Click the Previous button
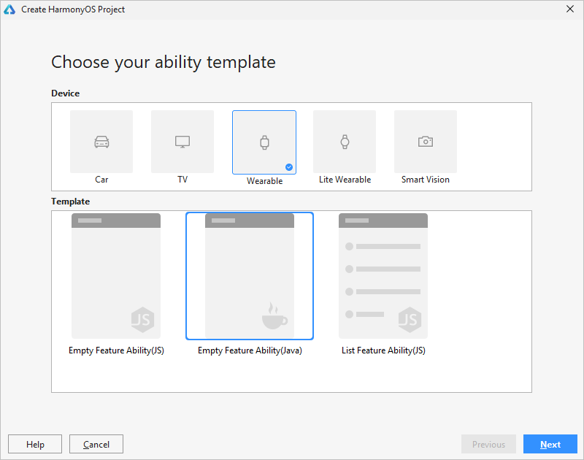The height and width of the screenshot is (460, 584). (488, 444)
